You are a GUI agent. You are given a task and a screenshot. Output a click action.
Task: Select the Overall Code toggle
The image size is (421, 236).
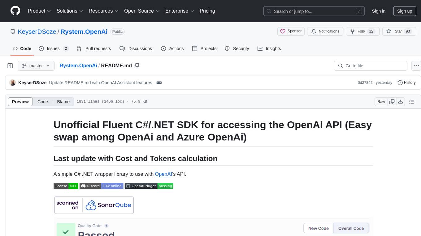(351, 228)
